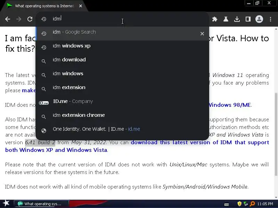Open the 'Windows 98/ME' link
This screenshot has height=208, width=278.
pyautogui.click(x=230, y=105)
